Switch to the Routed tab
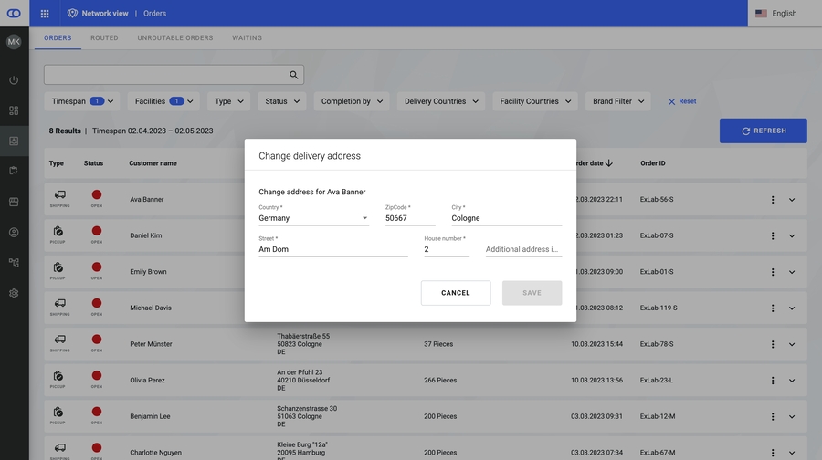Viewport: 822px width, 460px height. [x=104, y=38]
